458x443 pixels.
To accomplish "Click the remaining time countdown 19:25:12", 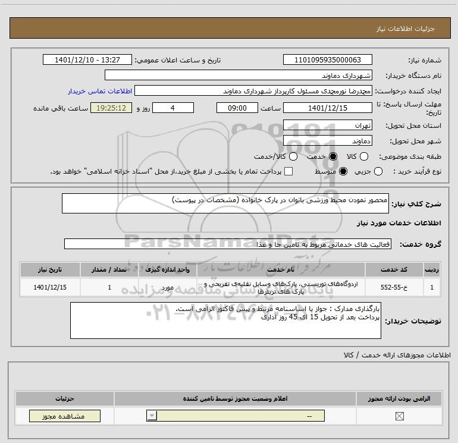I will click(x=111, y=108).
